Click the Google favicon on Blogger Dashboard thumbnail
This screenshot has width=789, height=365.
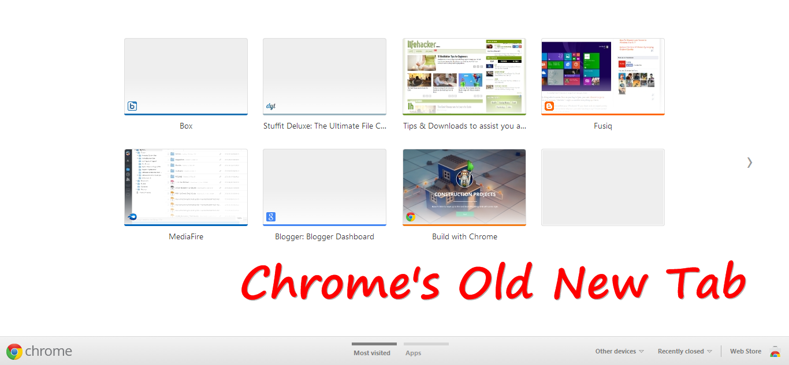[x=271, y=216]
